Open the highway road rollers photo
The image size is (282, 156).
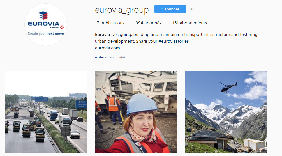point(46,112)
